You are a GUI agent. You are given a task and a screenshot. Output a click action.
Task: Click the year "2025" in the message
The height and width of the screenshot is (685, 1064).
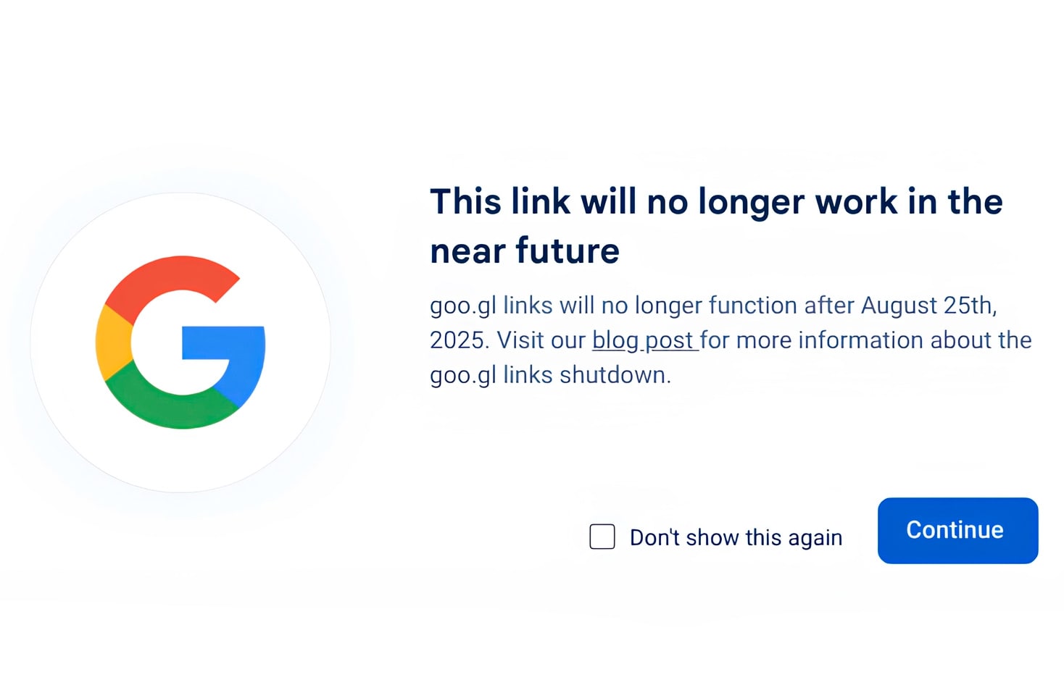point(457,340)
